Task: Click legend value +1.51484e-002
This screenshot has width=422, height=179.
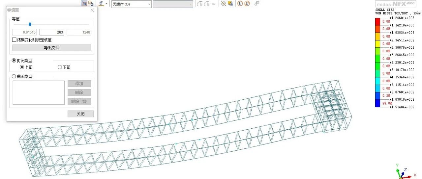Action: pyautogui.click(x=402, y=107)
